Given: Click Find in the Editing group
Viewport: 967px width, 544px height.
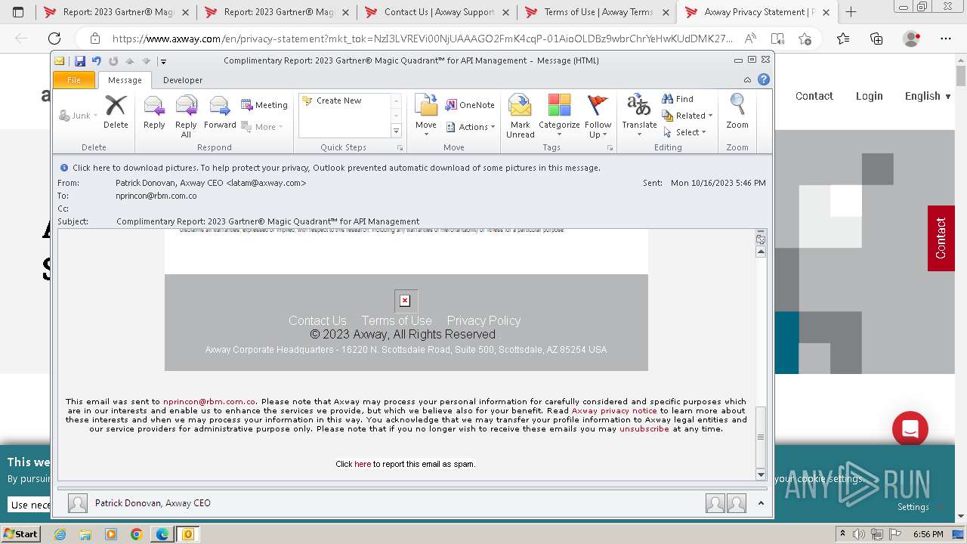Looking at the screenshot, I should [678, 99].
